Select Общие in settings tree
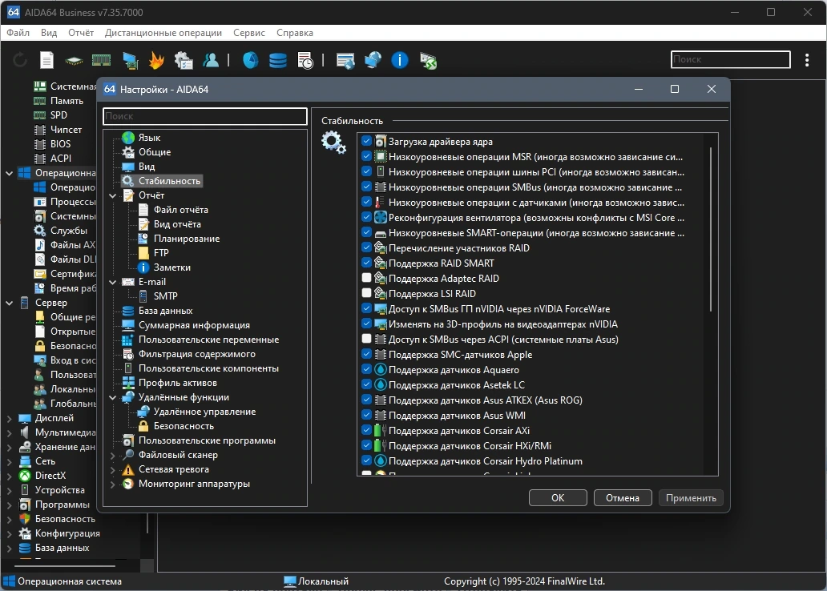The height and width of the screenshot is (591, 827). pos(155,152)
